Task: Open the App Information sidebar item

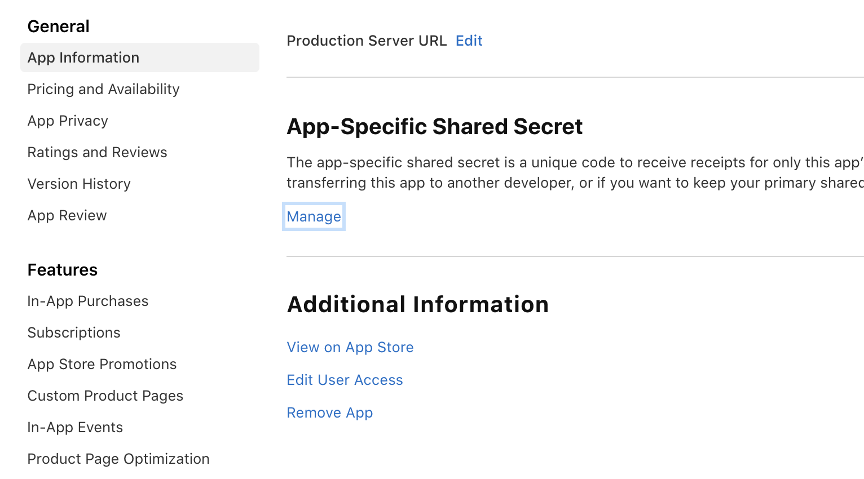Action: [x=83, y=57]
